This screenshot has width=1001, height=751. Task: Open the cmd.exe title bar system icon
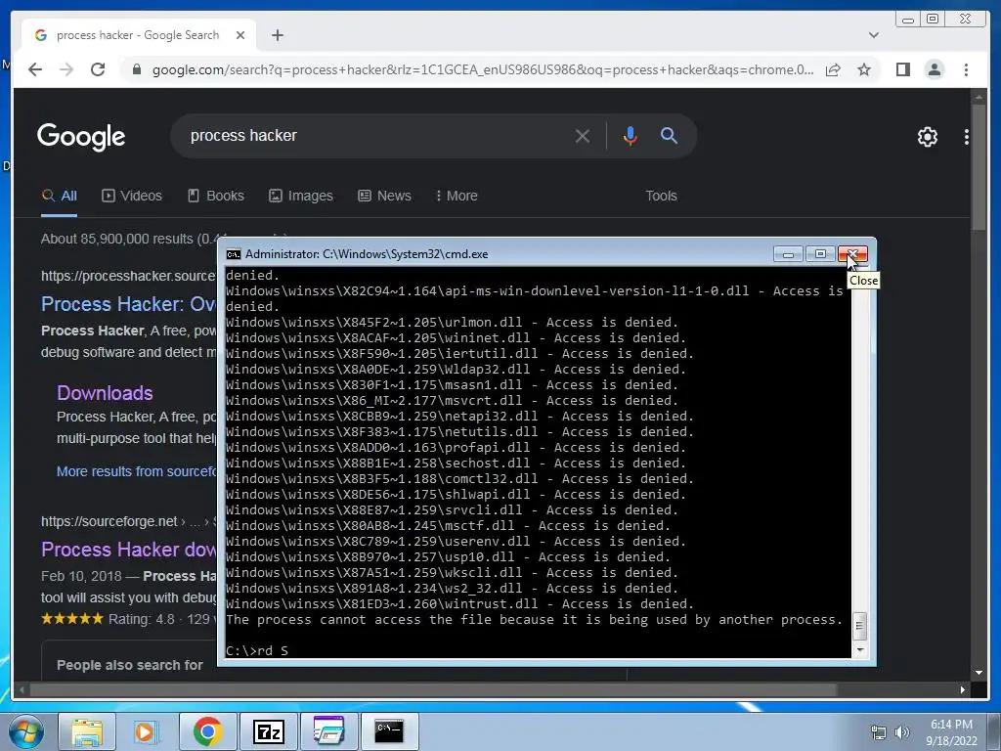tap(234, 254)
